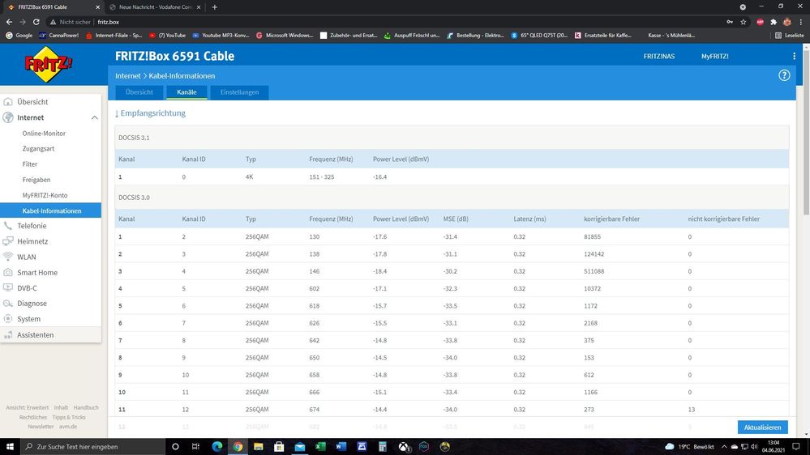Click the browser address bar
Image resolution: width=810 pixels, height=455 pixels.
pyautogui.click(x=405, y=22)
